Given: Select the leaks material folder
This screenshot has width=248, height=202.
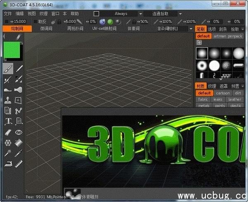Looking at the screenshot, I should [218, 99].
